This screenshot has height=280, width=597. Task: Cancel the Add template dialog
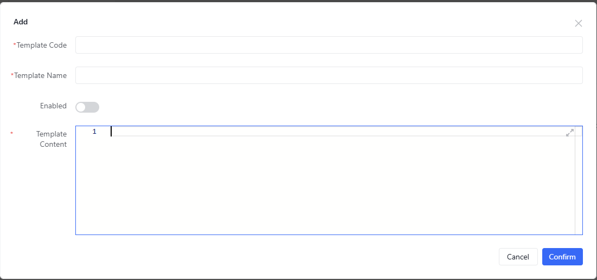click(x=518, y=257)
